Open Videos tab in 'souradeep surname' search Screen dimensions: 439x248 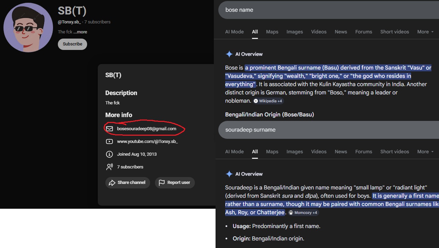click(319, 152)
